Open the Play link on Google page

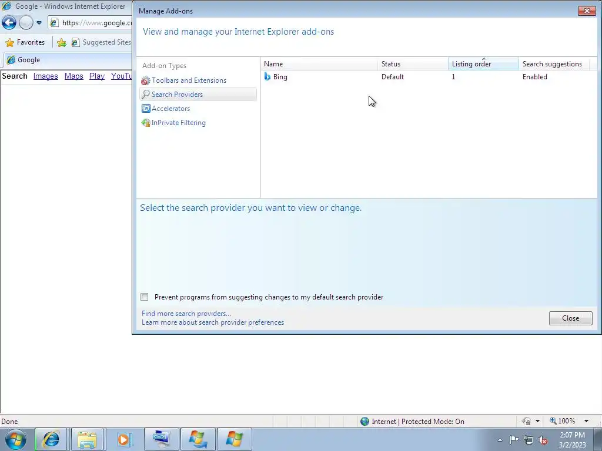[97, 76]
